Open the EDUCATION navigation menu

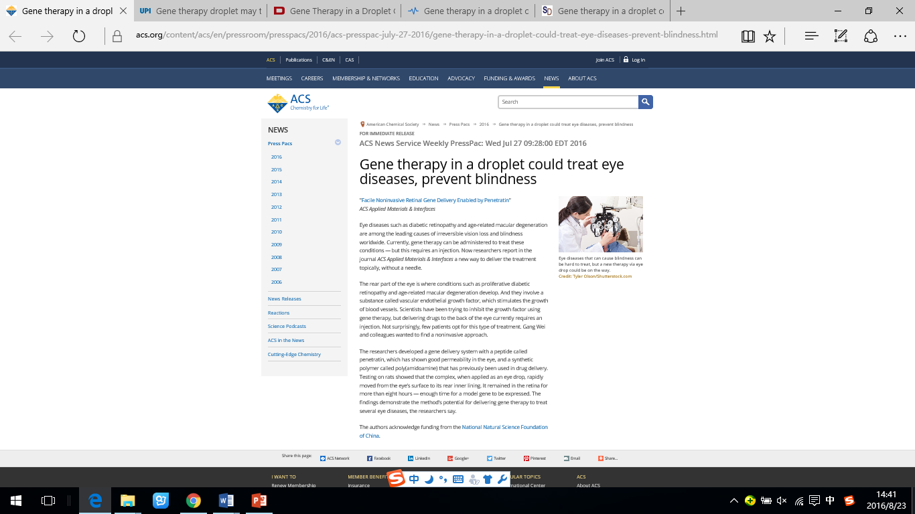[x=423, y=78]
